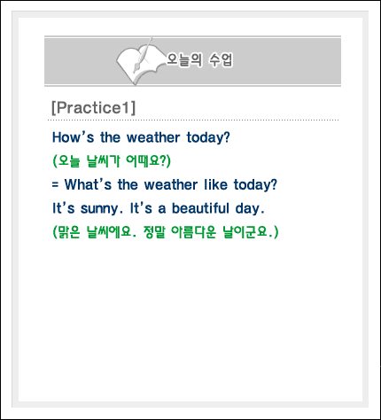Click the dotted divider under Practice1
381x420 pixels.
(x=193, y=121)
